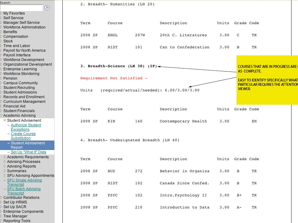Click 'Requirement Not Satisfied' red text

(114, 78)
